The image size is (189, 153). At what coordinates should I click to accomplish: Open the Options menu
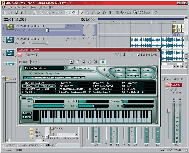click(43, 7)
